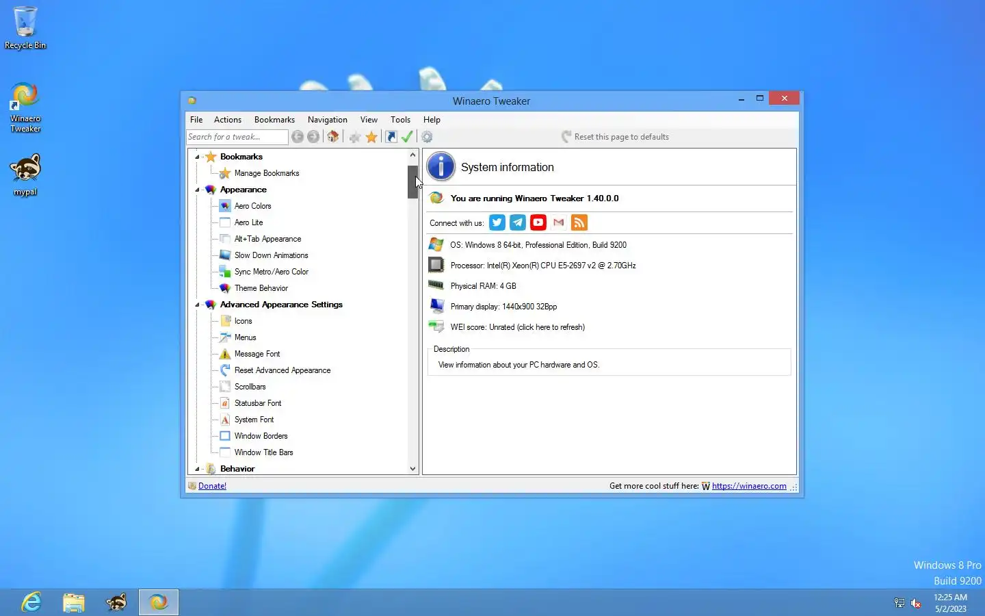The image size is (985, 616).
Task: Select Slow Down Animations
Action: [x=271, y=255]
